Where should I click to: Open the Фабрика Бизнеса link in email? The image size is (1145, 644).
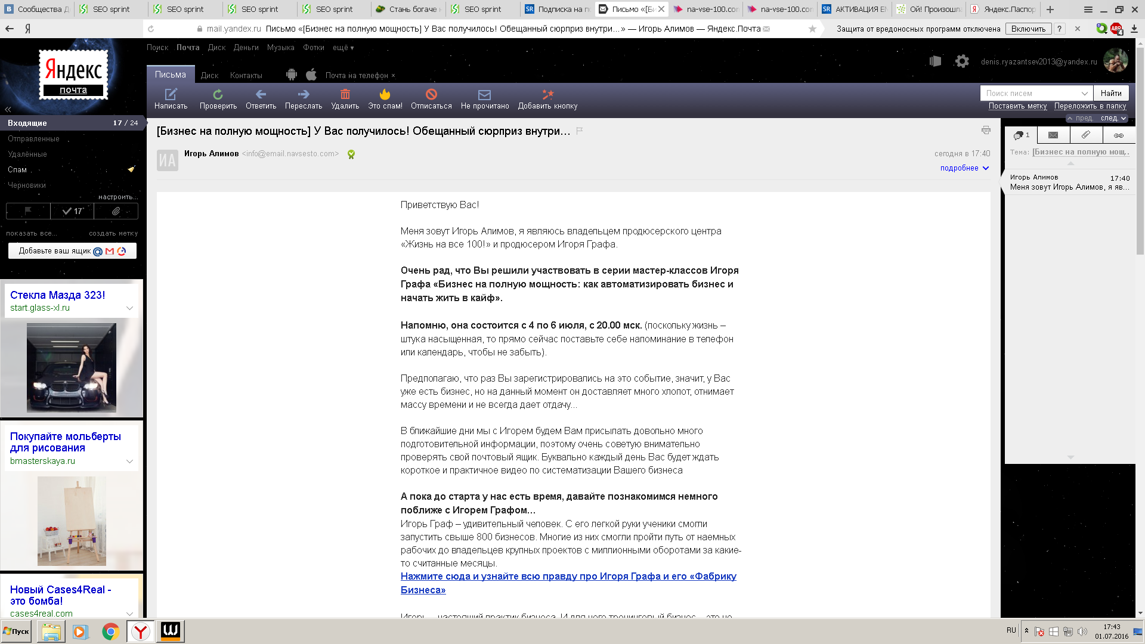point(568,583)
